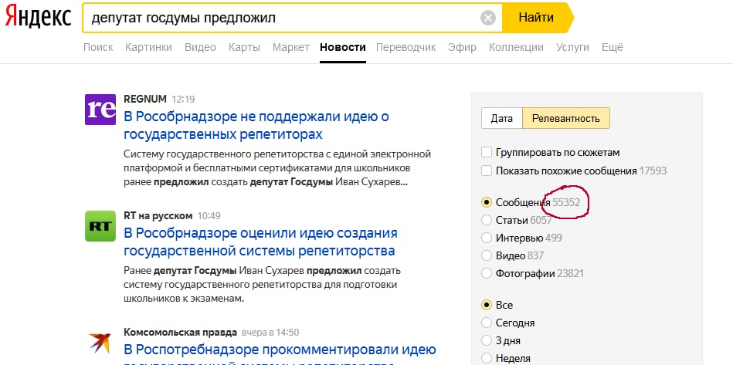This screenshot has height=365, width=733.
Task: Click the similar messages count 17593
Action: (x=653, y=171)
